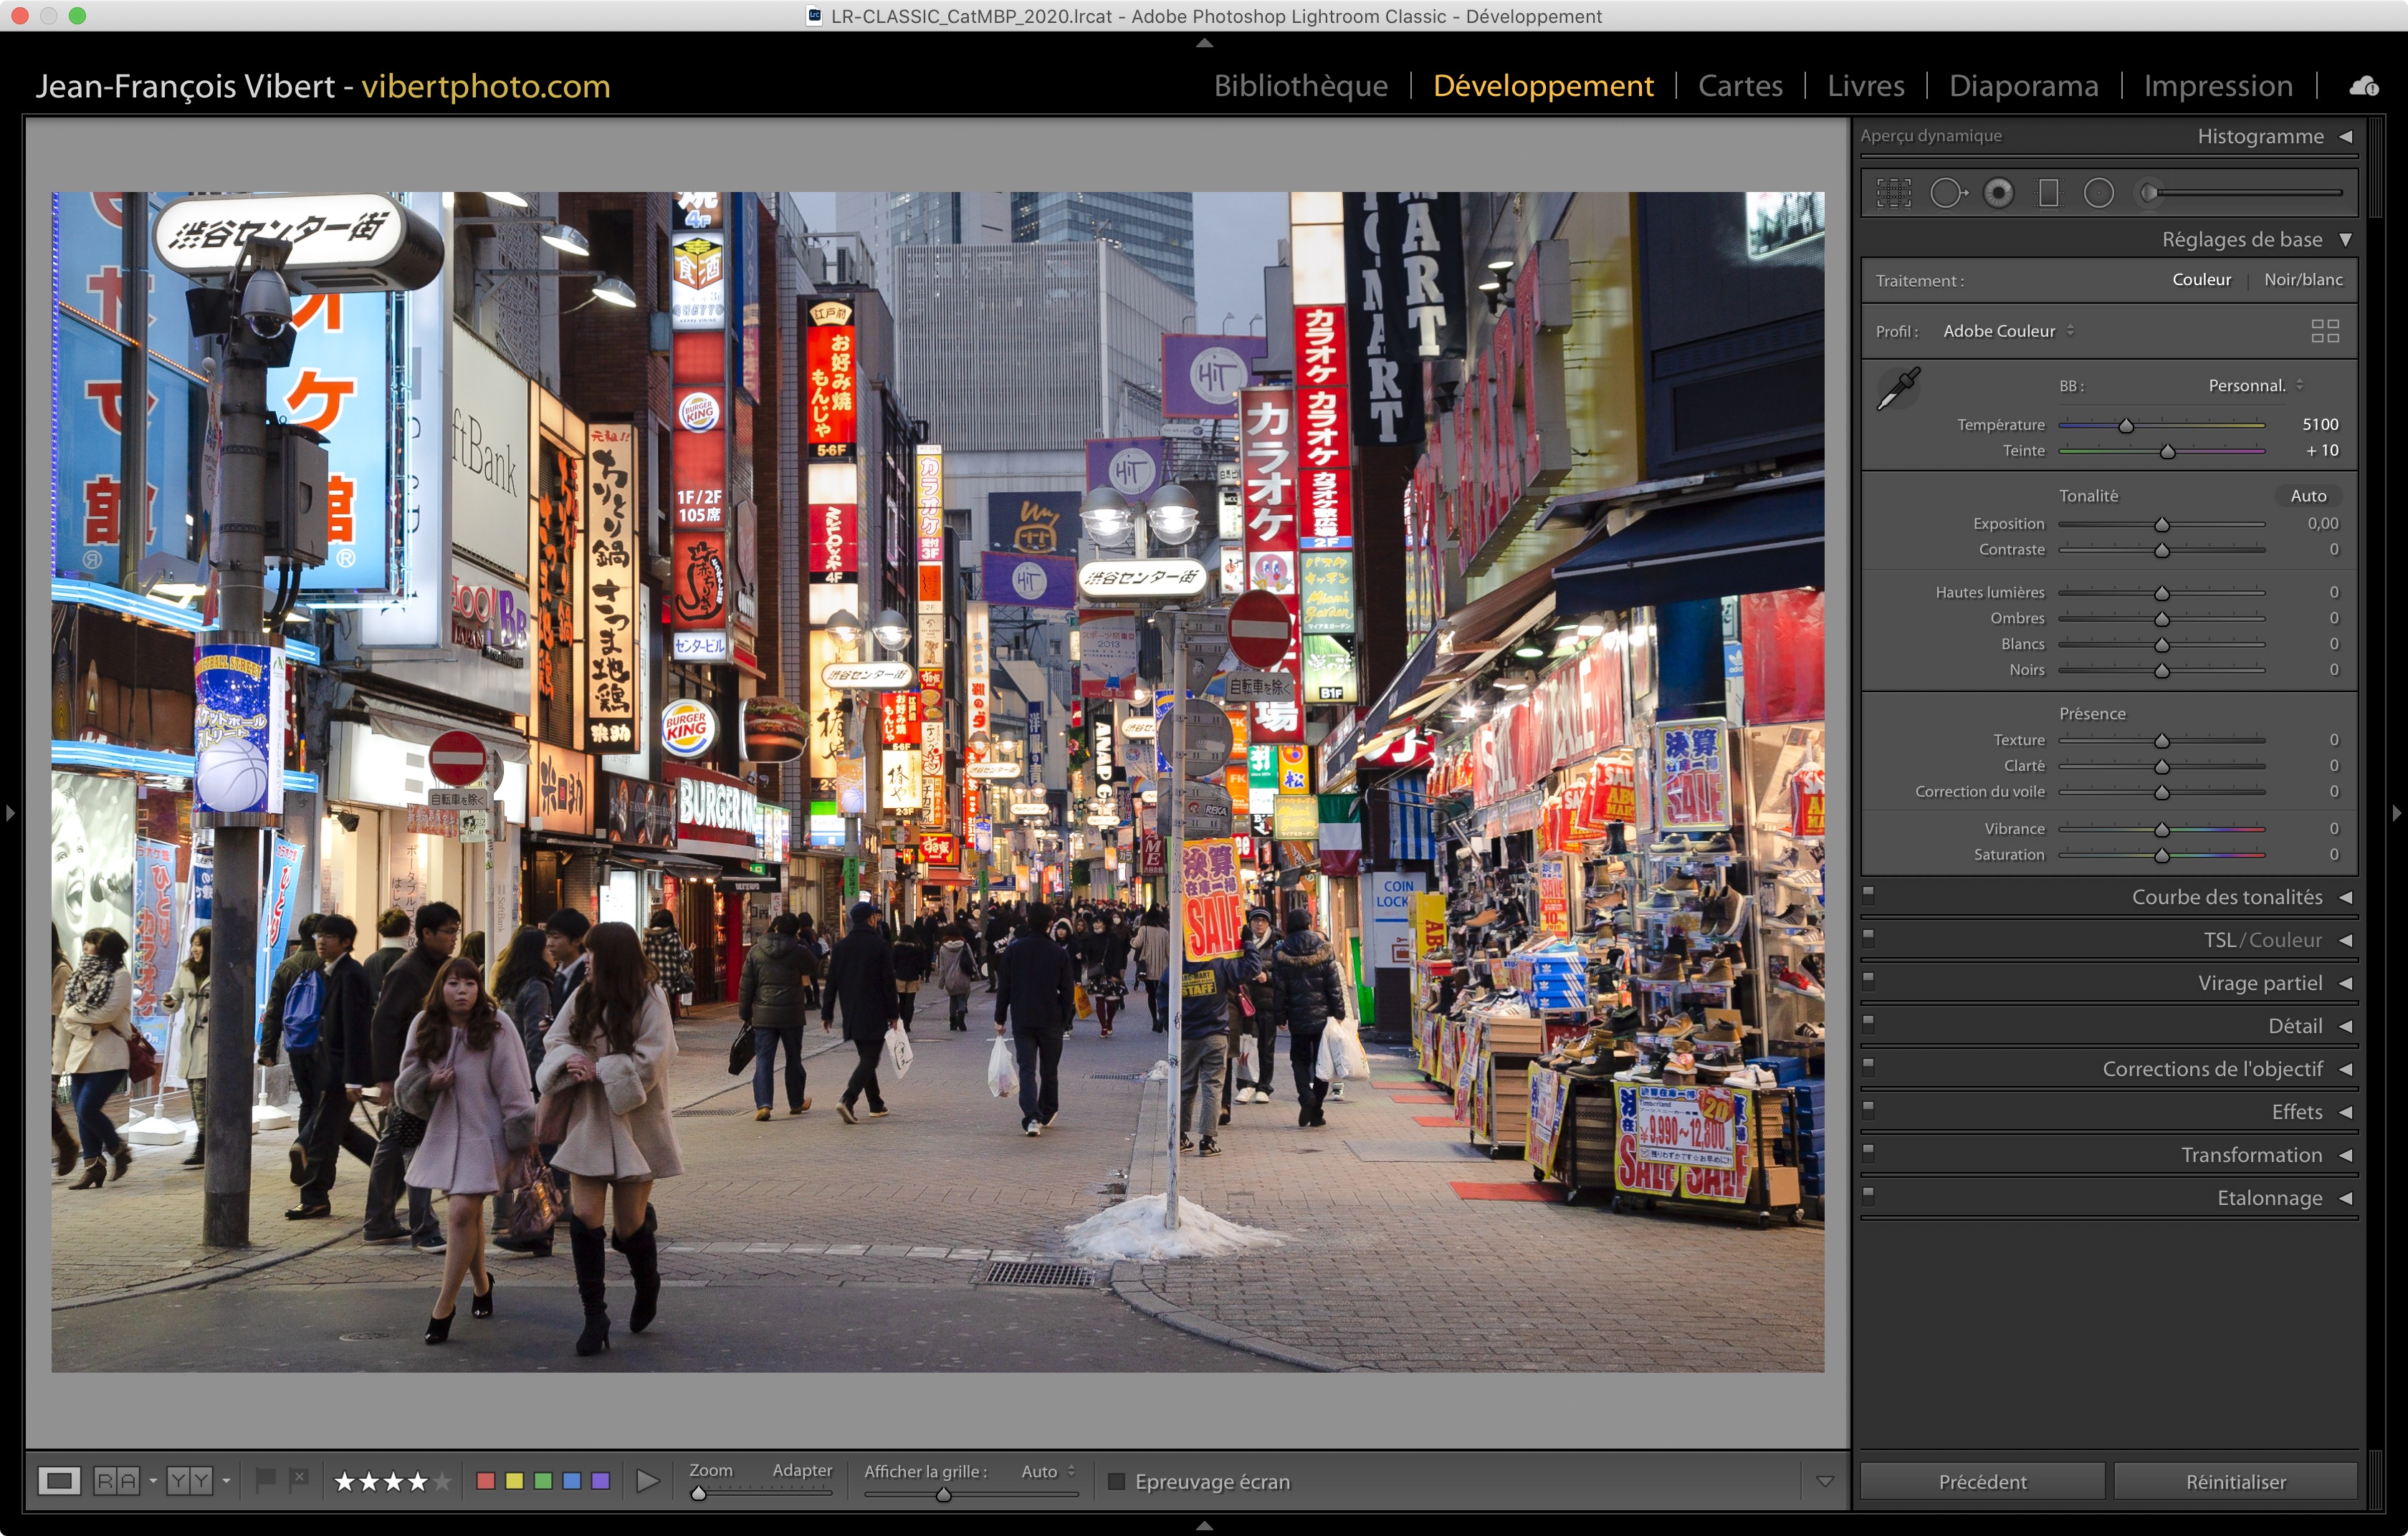Open the Impression module

tap(2217, 86)
